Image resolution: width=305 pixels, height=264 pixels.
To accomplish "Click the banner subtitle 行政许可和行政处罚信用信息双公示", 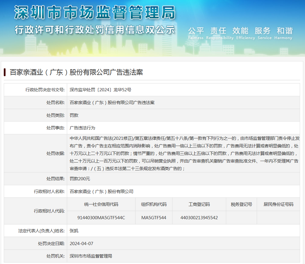I will pyautogui.click(x=95, y=30).
